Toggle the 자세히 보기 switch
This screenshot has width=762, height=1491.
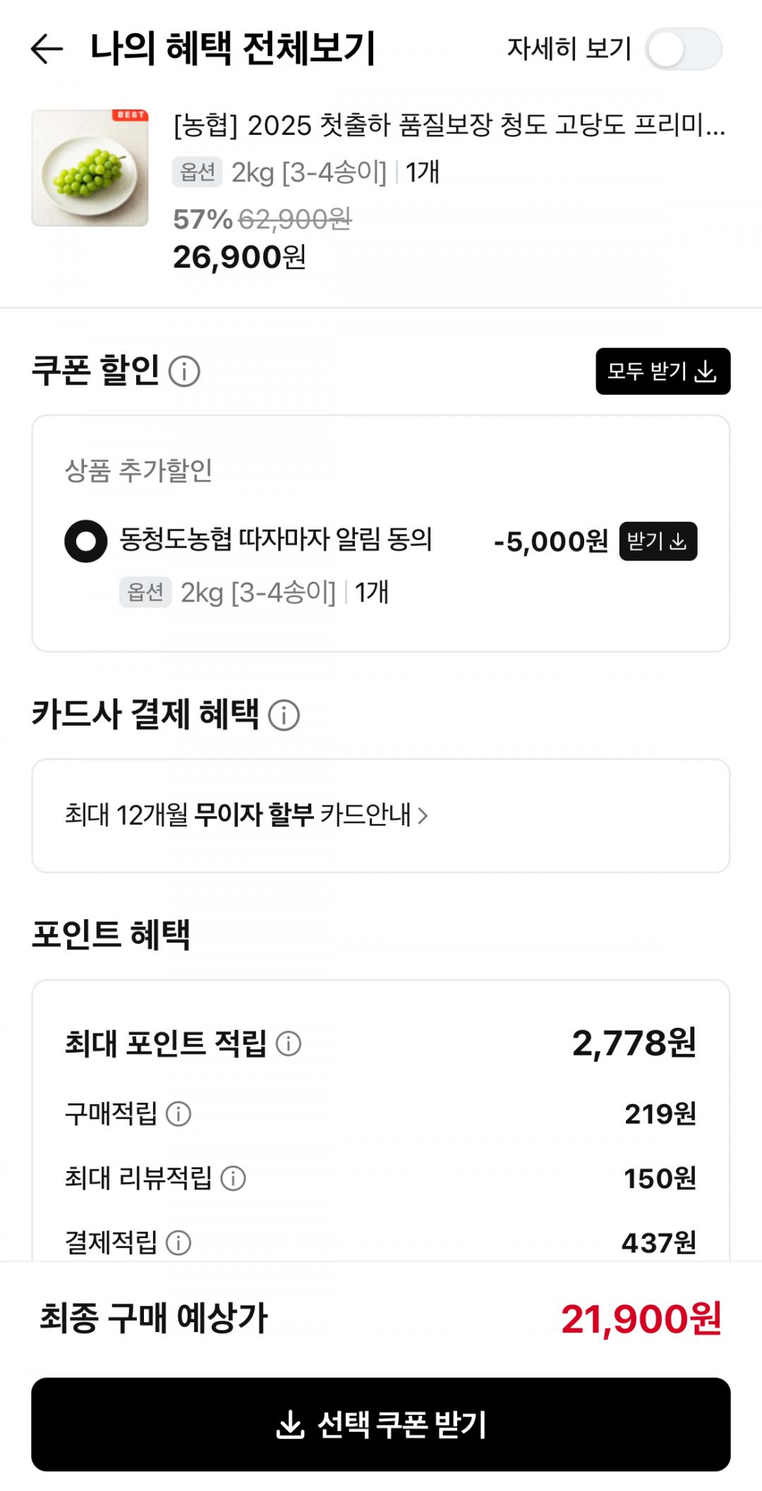[x=683, y=49]
